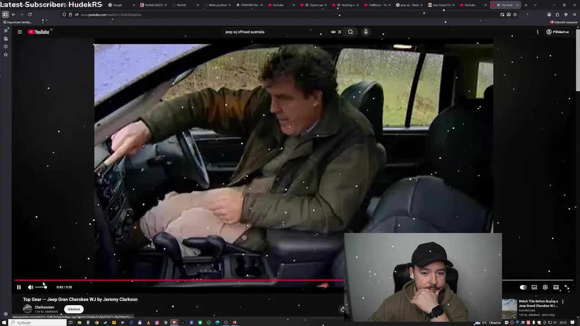The height and width of the screenshot is (326, 580).
Task: Open the suggested video title 'Watch This Before Buying a Jeep Grand Cherokee WJ'
Action: point(538,303)
